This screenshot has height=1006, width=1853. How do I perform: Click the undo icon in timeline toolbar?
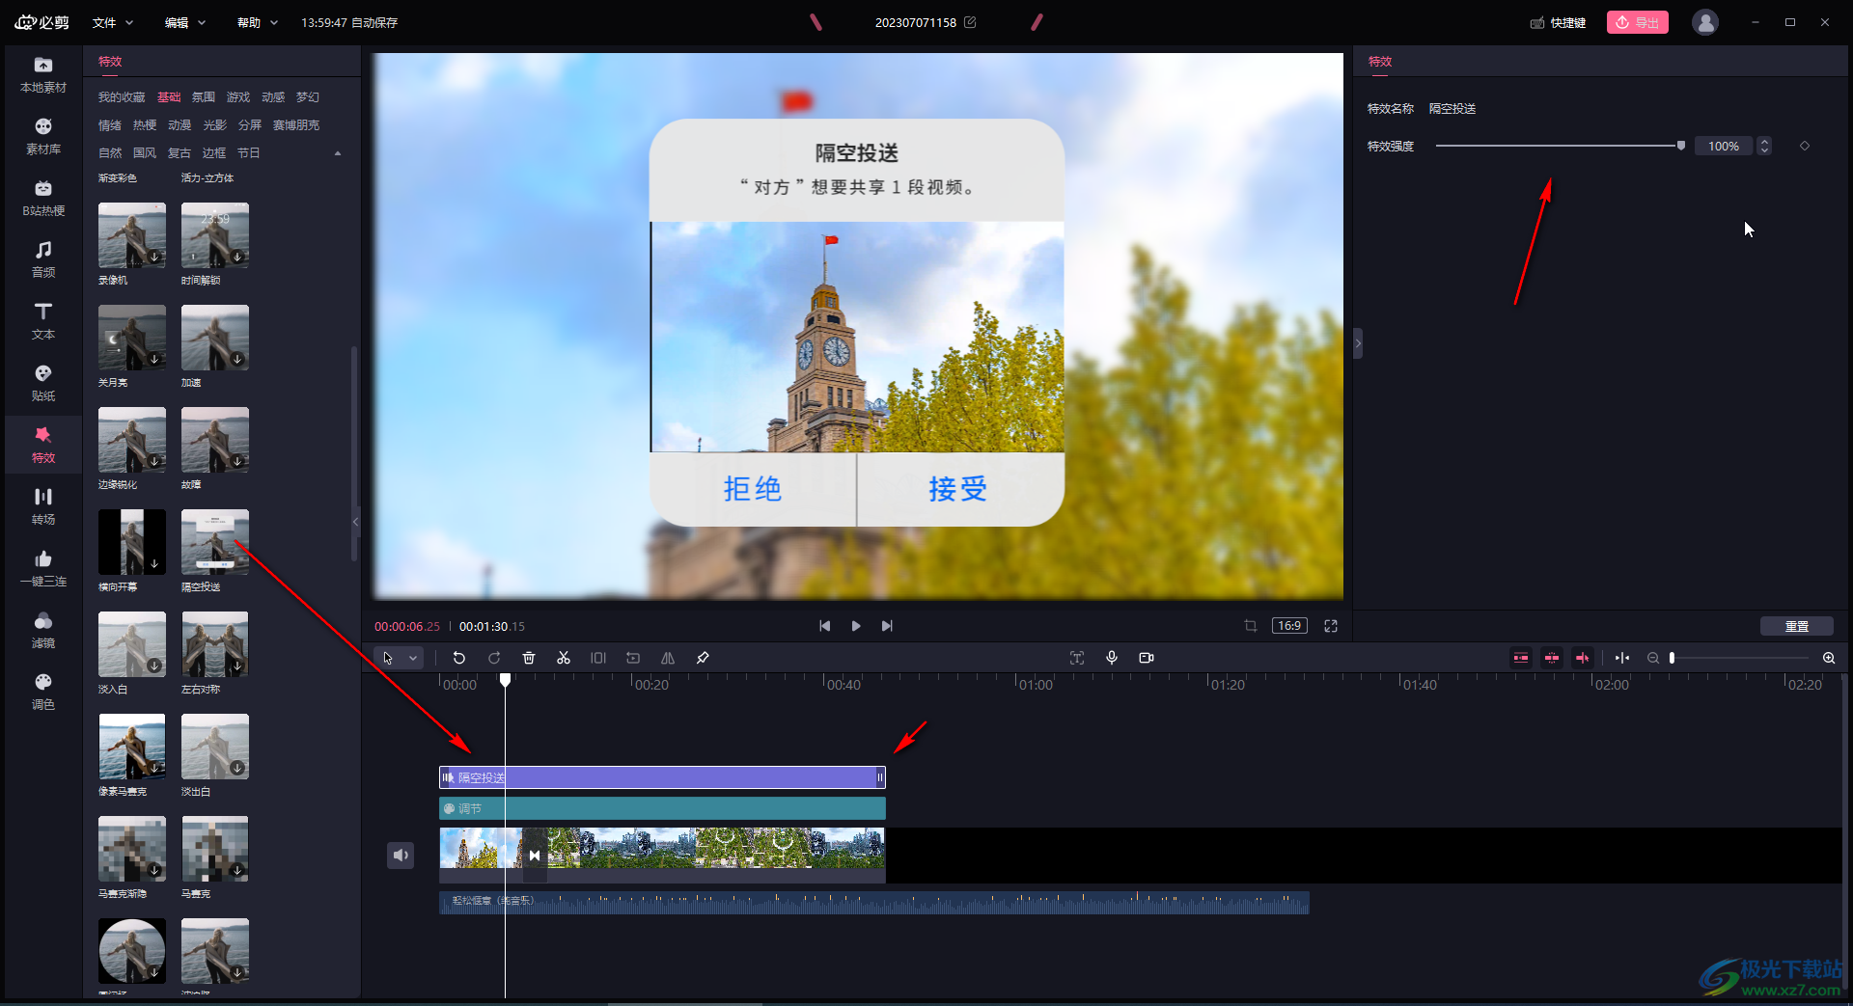pos(459,658)
